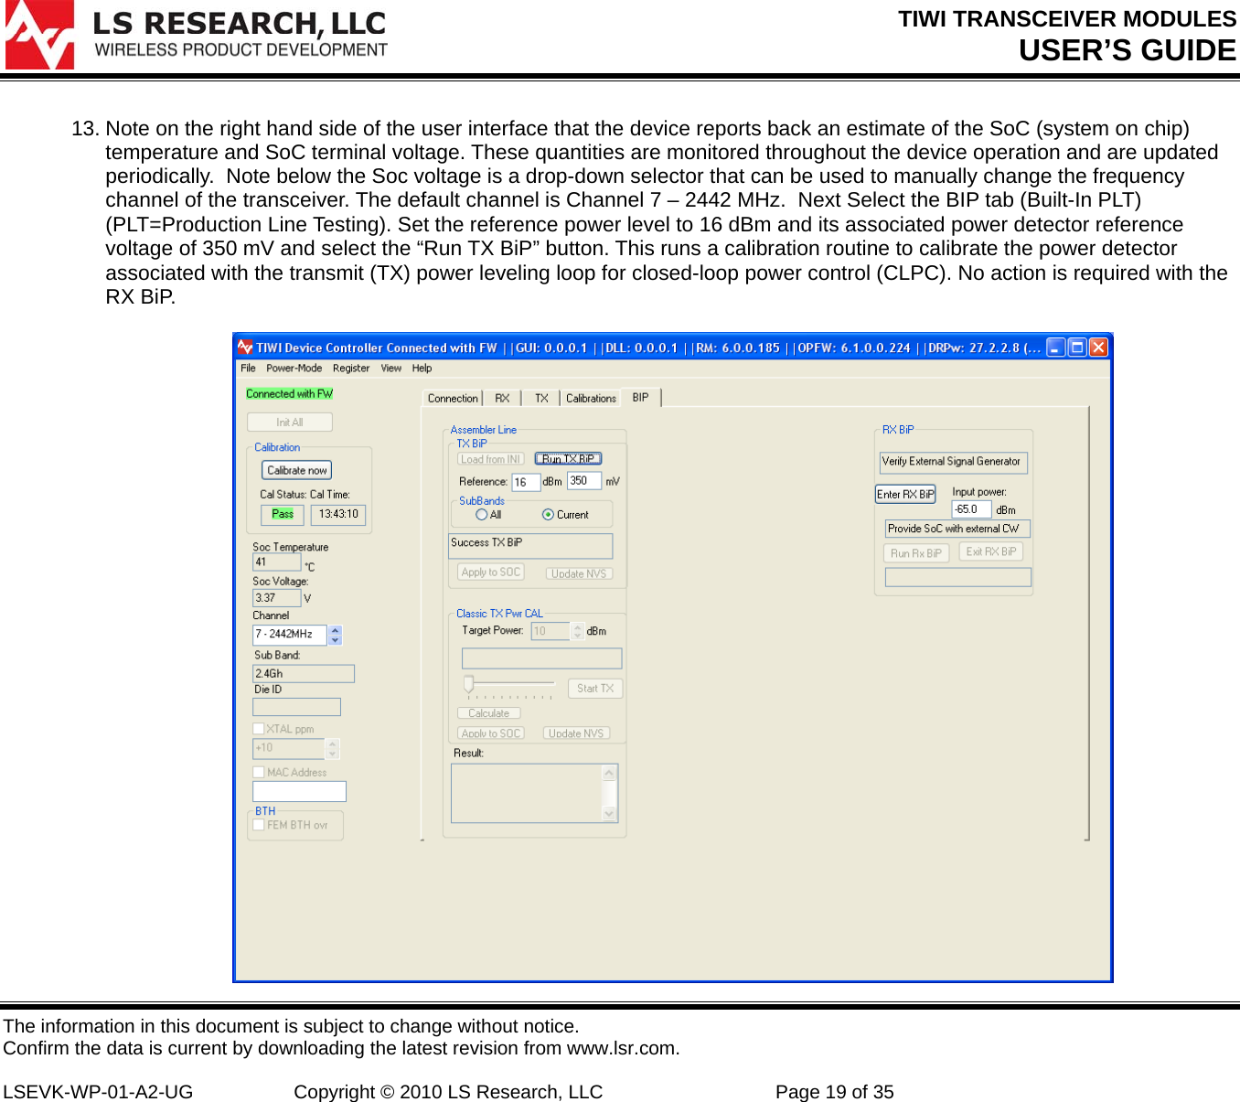Click the Die ID field
This screenshot has width=1240, height=1102.
pyautogui.click(x=296, y=707)
